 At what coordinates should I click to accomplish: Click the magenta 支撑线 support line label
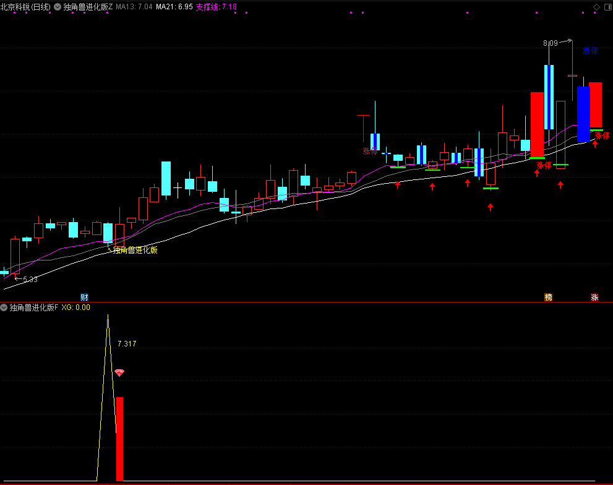(x=216, y=7)
